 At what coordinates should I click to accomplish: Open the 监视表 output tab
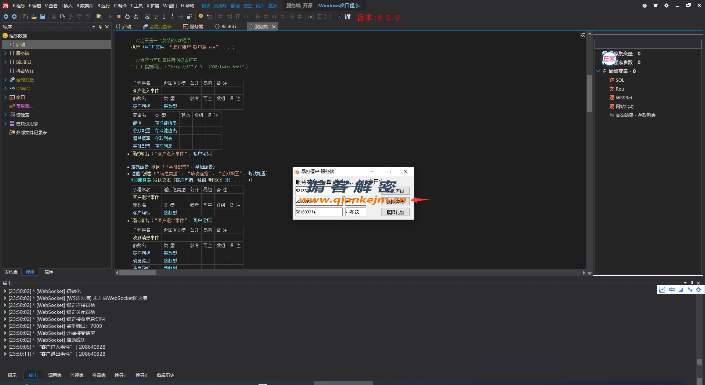(77, 375)
